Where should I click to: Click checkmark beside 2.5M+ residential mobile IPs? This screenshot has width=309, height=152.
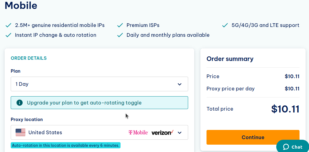pyautogui.click(x=9, y=25)
